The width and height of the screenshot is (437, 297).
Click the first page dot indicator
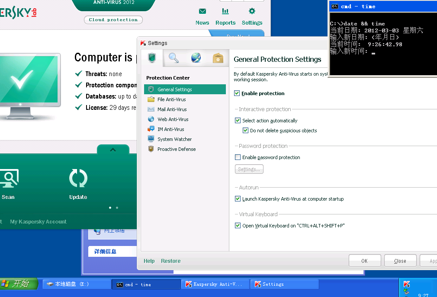(110, 208)
